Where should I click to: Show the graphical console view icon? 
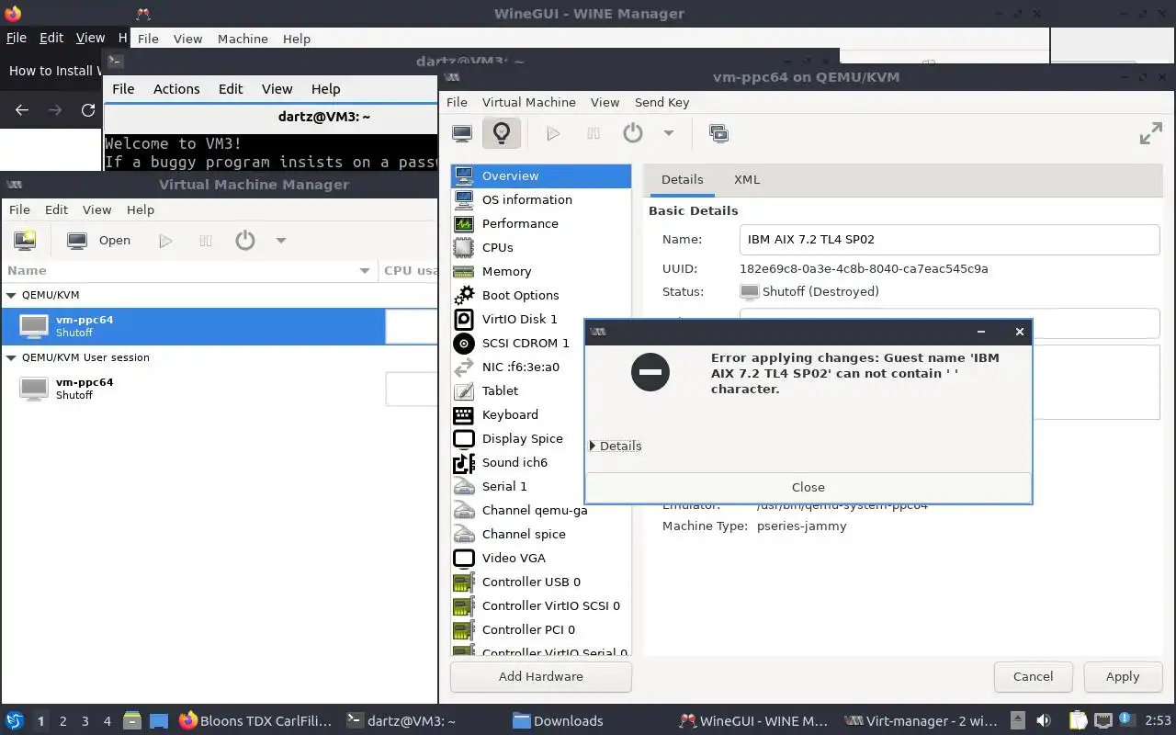(462, 133)
